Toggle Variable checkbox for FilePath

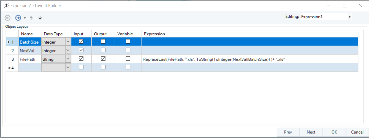tap(128, 59)
